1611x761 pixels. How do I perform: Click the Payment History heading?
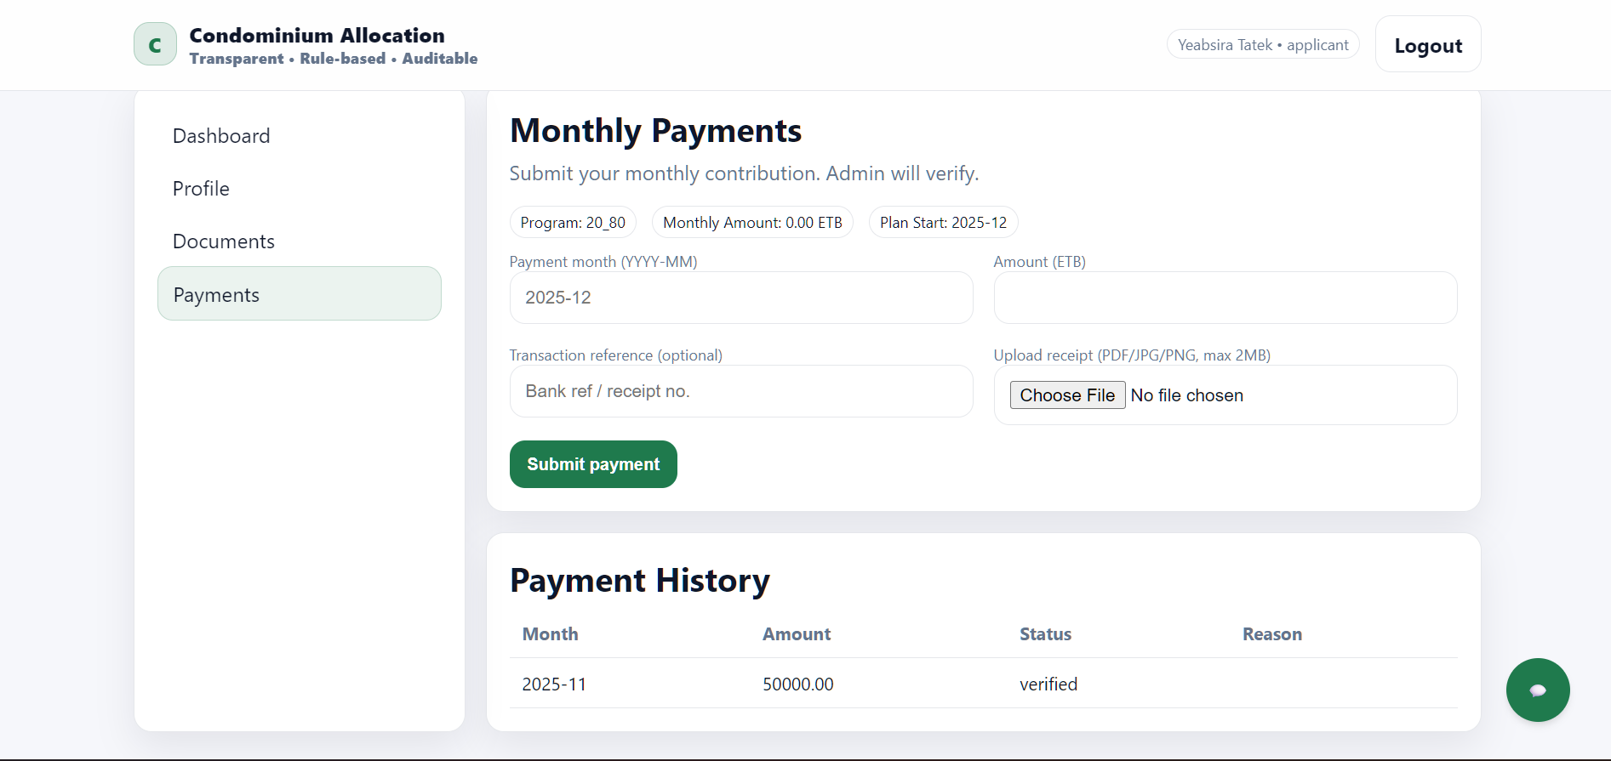[640, 581]
